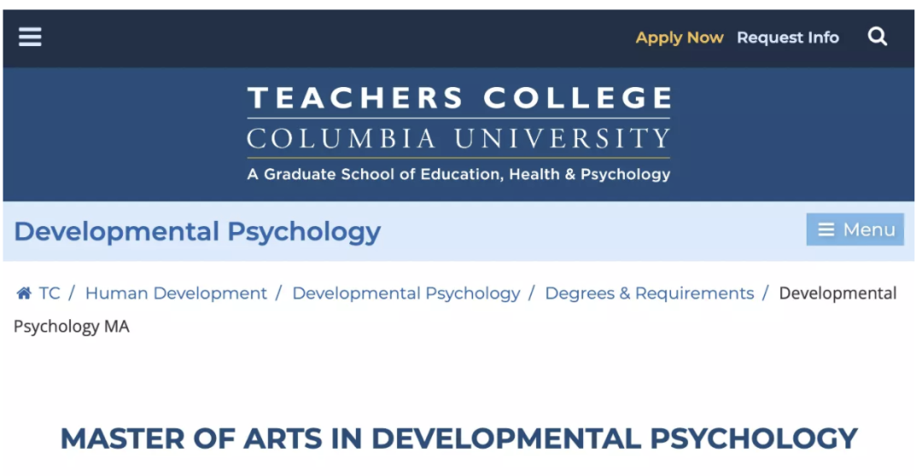
Task: Open Degrees & Requirements breadcrumb link
Action: (649, 293)
